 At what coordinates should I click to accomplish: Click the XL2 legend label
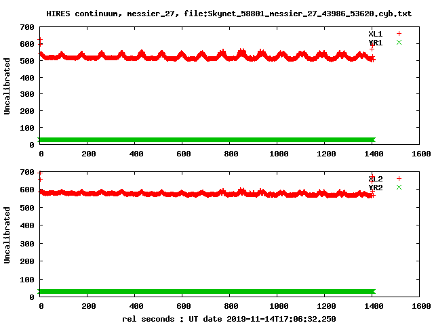(375, 179)
